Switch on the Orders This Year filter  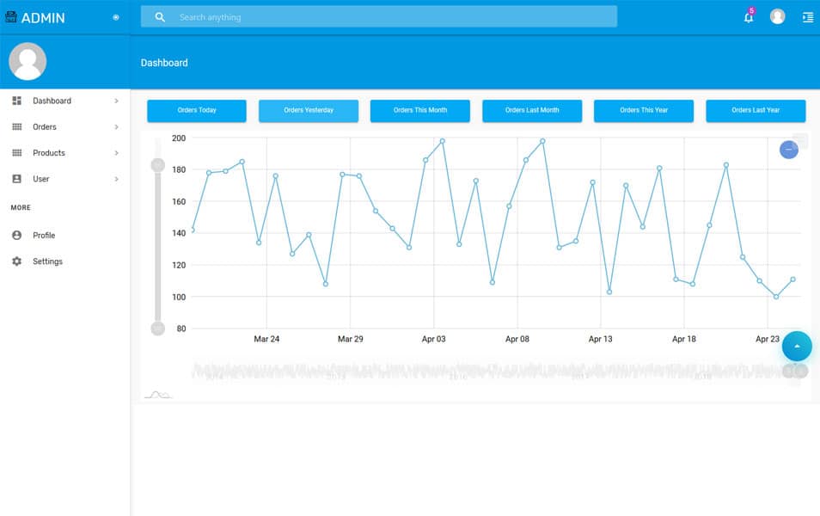(x=643, y=110)
